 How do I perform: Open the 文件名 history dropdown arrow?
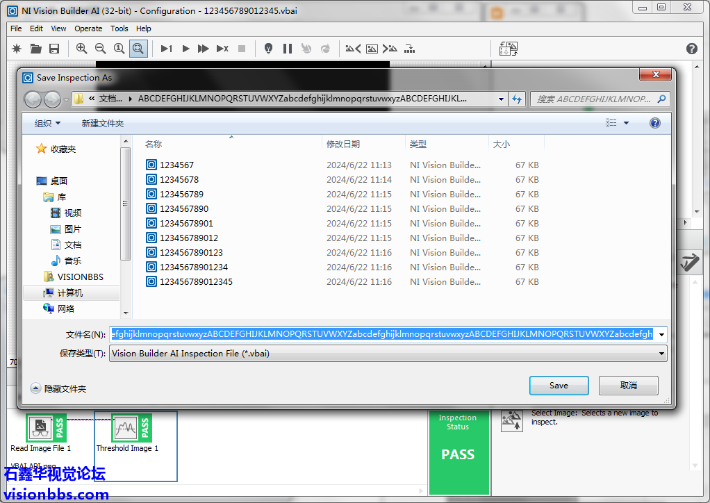tap(661, 334)
